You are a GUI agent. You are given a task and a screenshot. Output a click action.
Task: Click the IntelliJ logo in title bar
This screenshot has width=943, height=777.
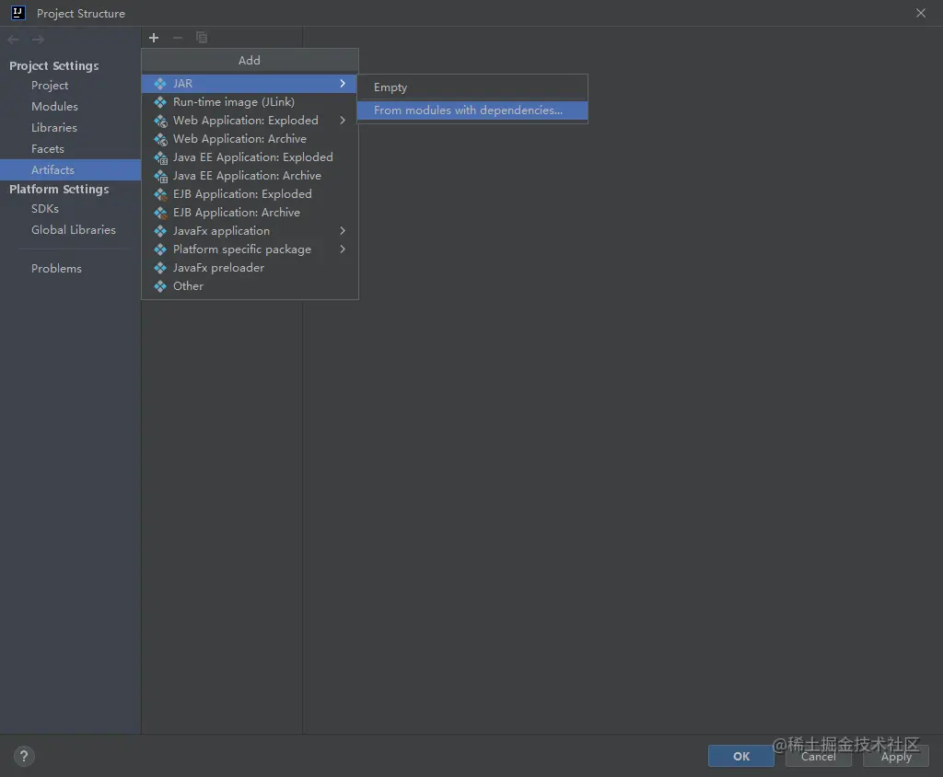[x=18, y=13]
